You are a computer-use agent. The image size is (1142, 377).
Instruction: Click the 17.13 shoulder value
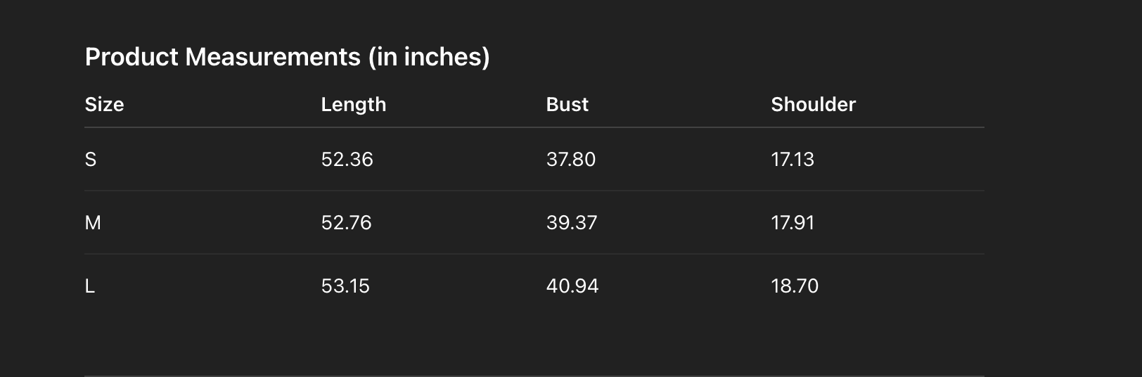coord(792,160)
